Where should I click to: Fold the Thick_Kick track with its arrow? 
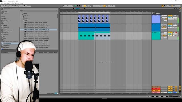[152, 16]
